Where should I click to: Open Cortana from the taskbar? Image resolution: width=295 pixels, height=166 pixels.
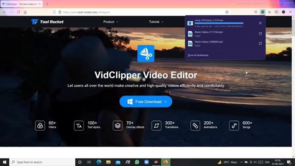80,162
